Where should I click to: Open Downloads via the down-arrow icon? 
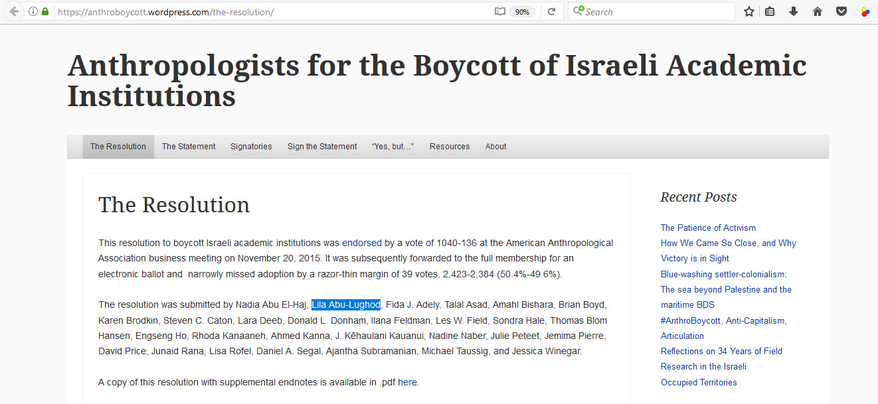[793, 11]
